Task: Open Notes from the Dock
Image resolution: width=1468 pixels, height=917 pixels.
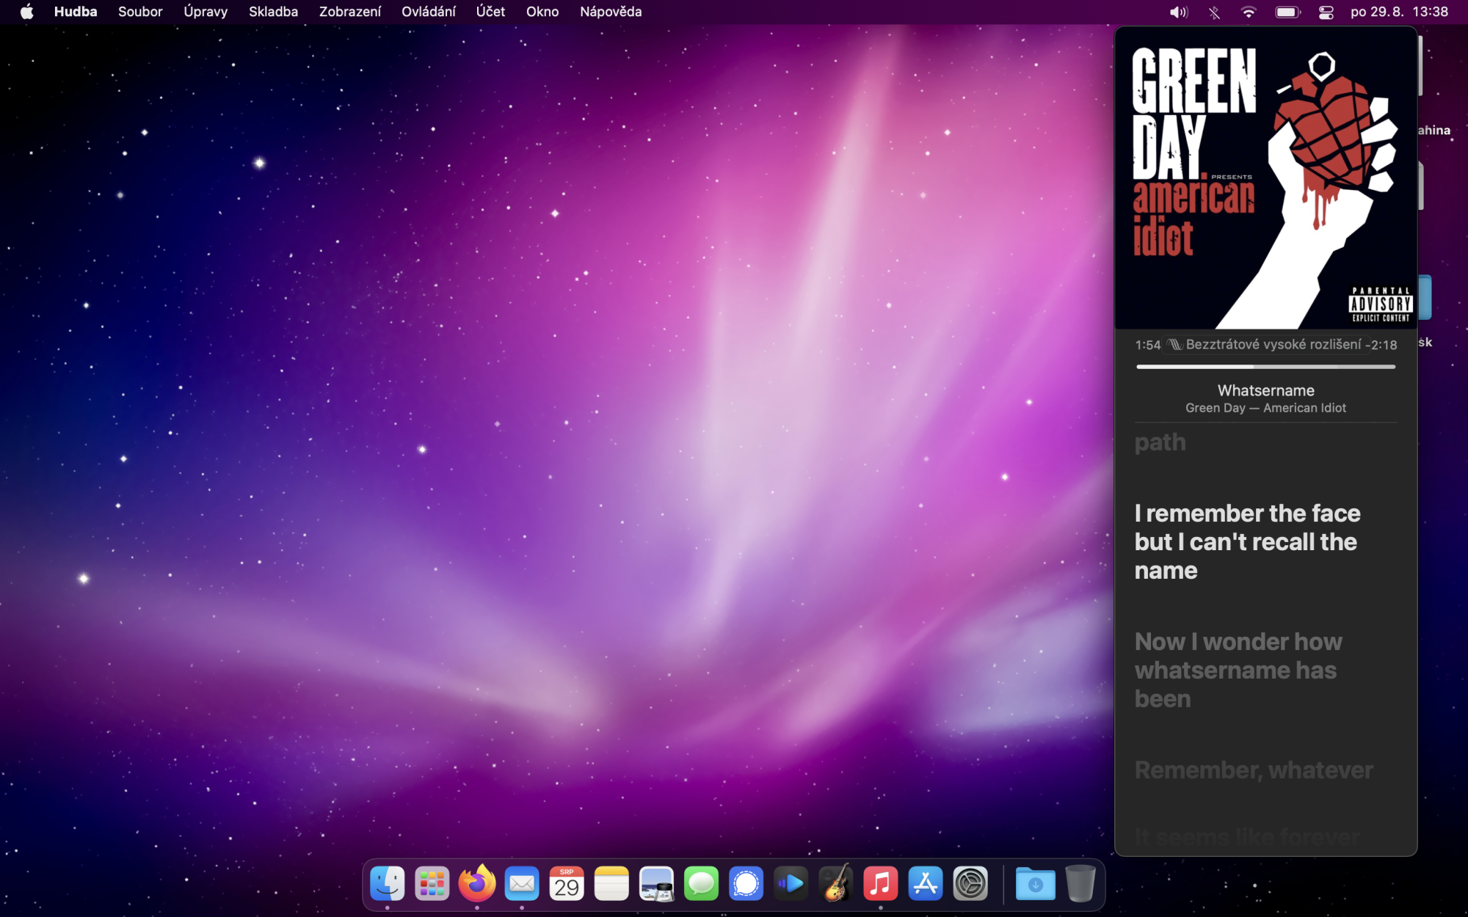Action: coord(611,883)
